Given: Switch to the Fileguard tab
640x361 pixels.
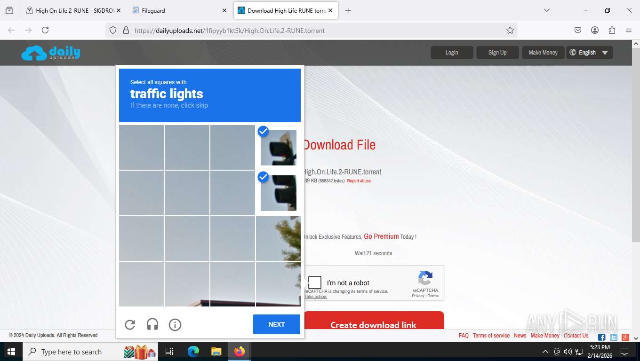Looking at the screenshot, I should pos(179,10).
